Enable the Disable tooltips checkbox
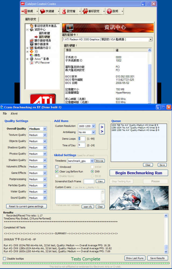The image size is (172, 269). [5, 259]
